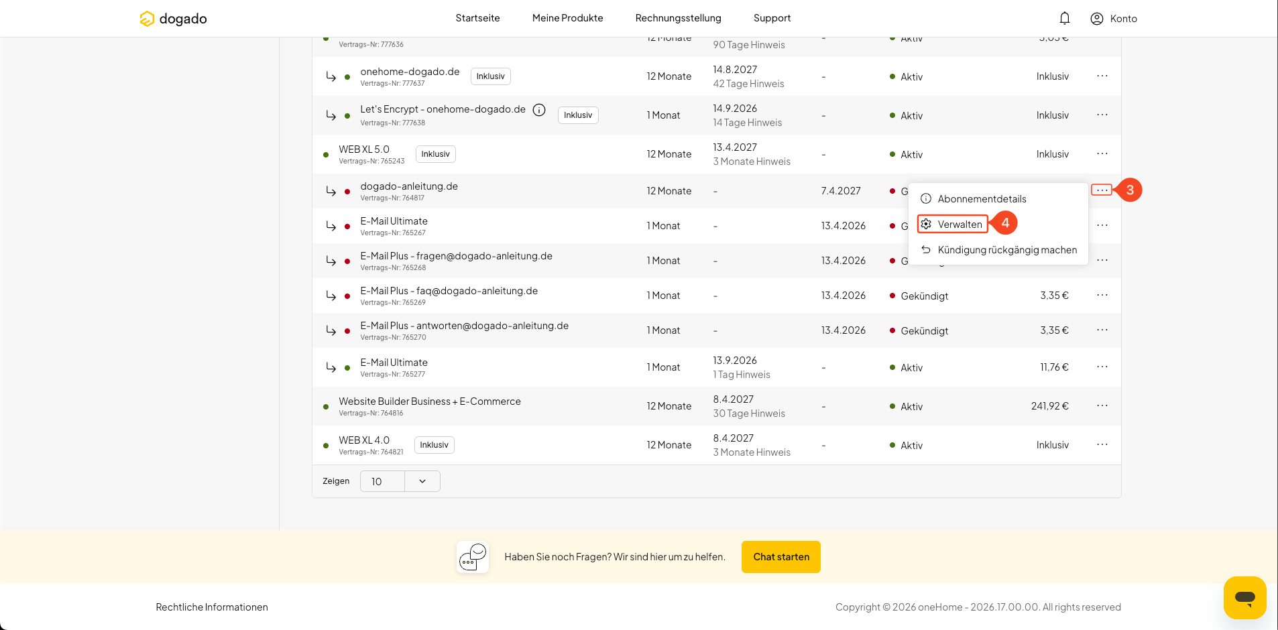Go to Startseite
1278x630 pixels.
(x=477, y=18)
